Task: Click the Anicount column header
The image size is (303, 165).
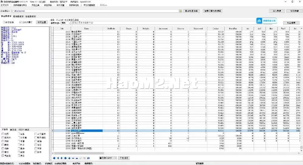Action: (163, 28)
